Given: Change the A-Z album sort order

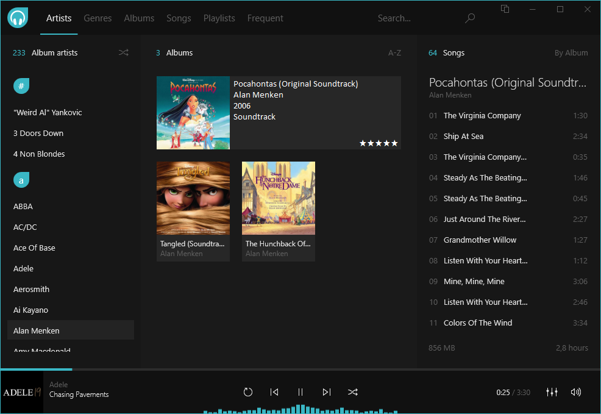Looking at the screenshot, I should click(x=394, y=52).
